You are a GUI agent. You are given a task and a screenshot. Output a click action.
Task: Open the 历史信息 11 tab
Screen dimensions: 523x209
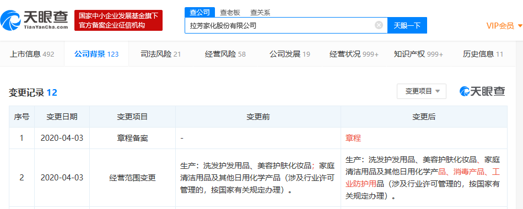coord(483,54)
